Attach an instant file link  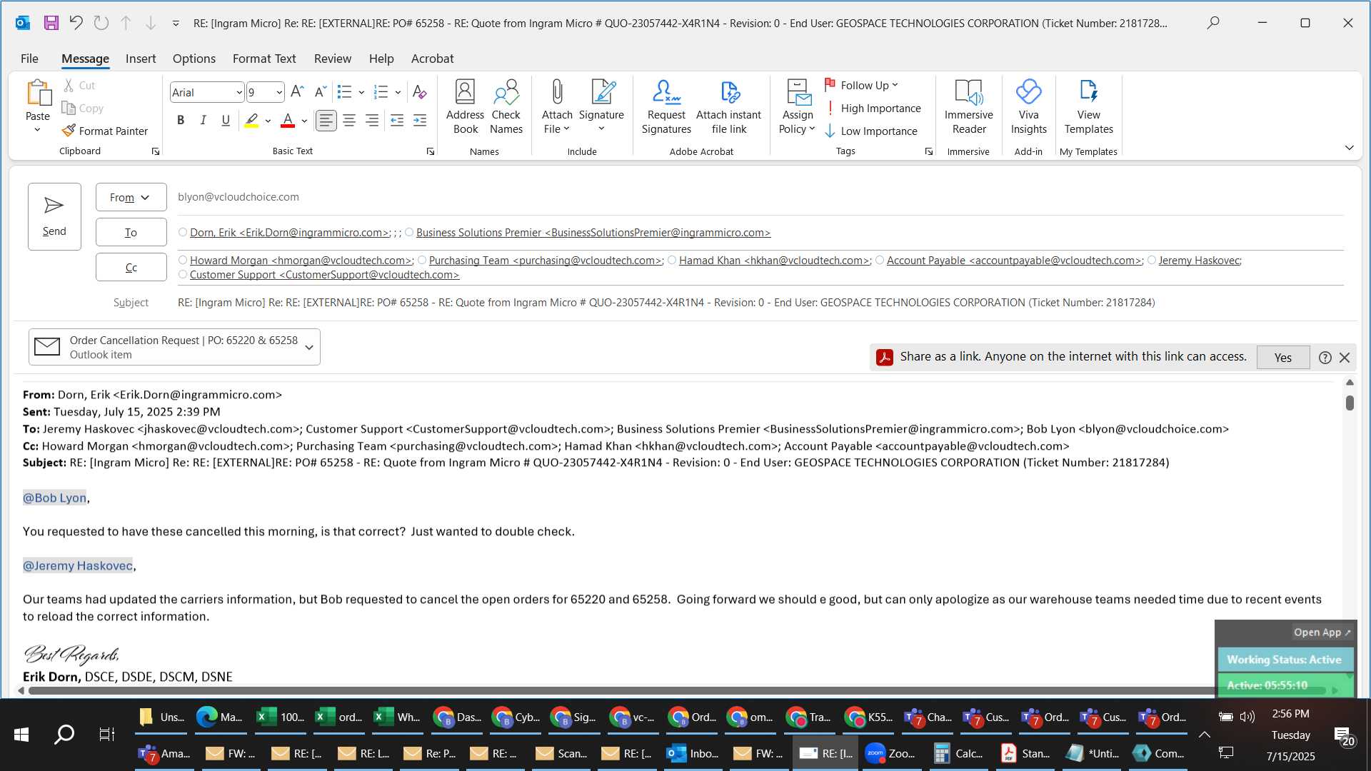[728, 106]
